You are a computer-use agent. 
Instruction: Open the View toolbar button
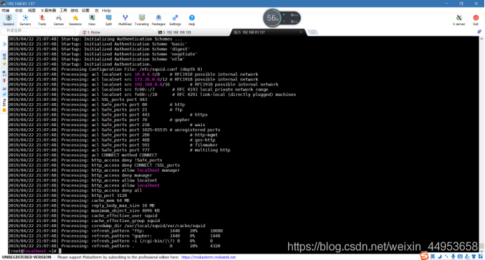click(92, 20)
